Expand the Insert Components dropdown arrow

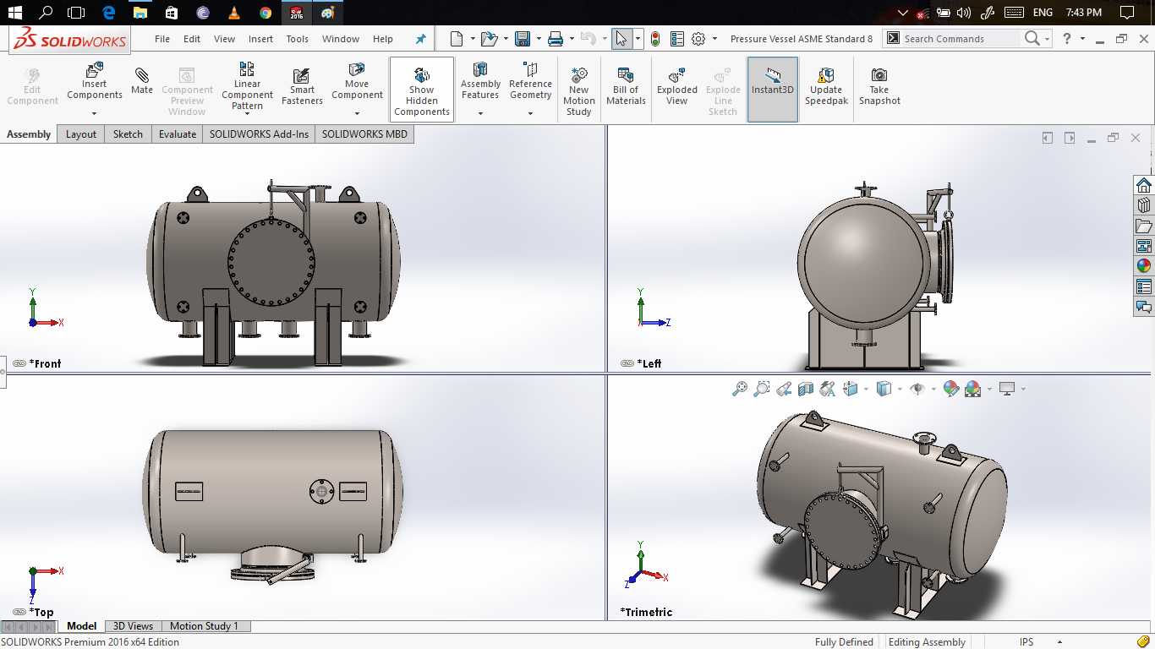95,113
